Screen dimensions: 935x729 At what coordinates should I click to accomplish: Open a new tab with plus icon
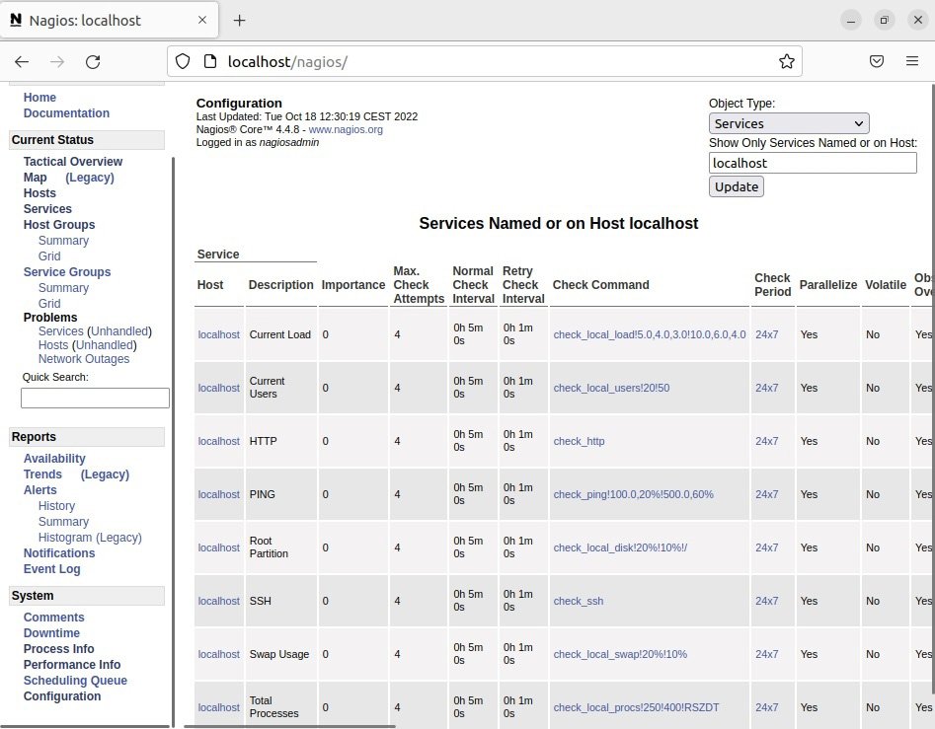239,20
